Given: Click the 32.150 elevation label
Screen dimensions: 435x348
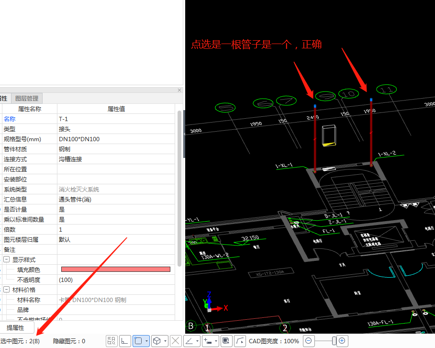Looking at the screenshot, I should tap(250, 238).
